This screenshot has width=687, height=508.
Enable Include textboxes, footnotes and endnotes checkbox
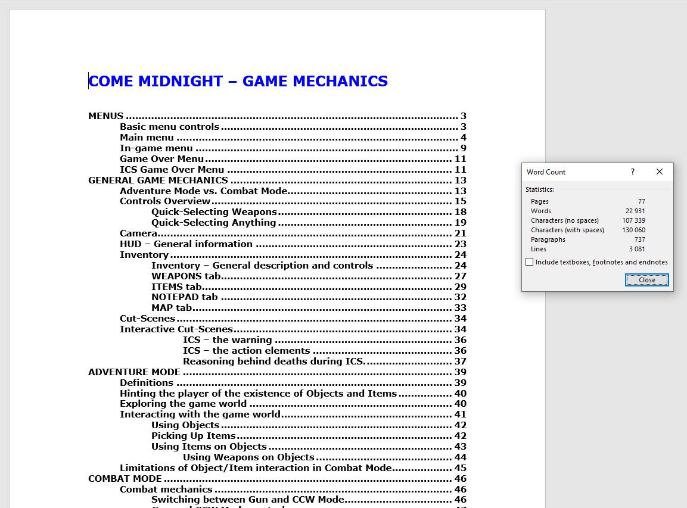530,262
